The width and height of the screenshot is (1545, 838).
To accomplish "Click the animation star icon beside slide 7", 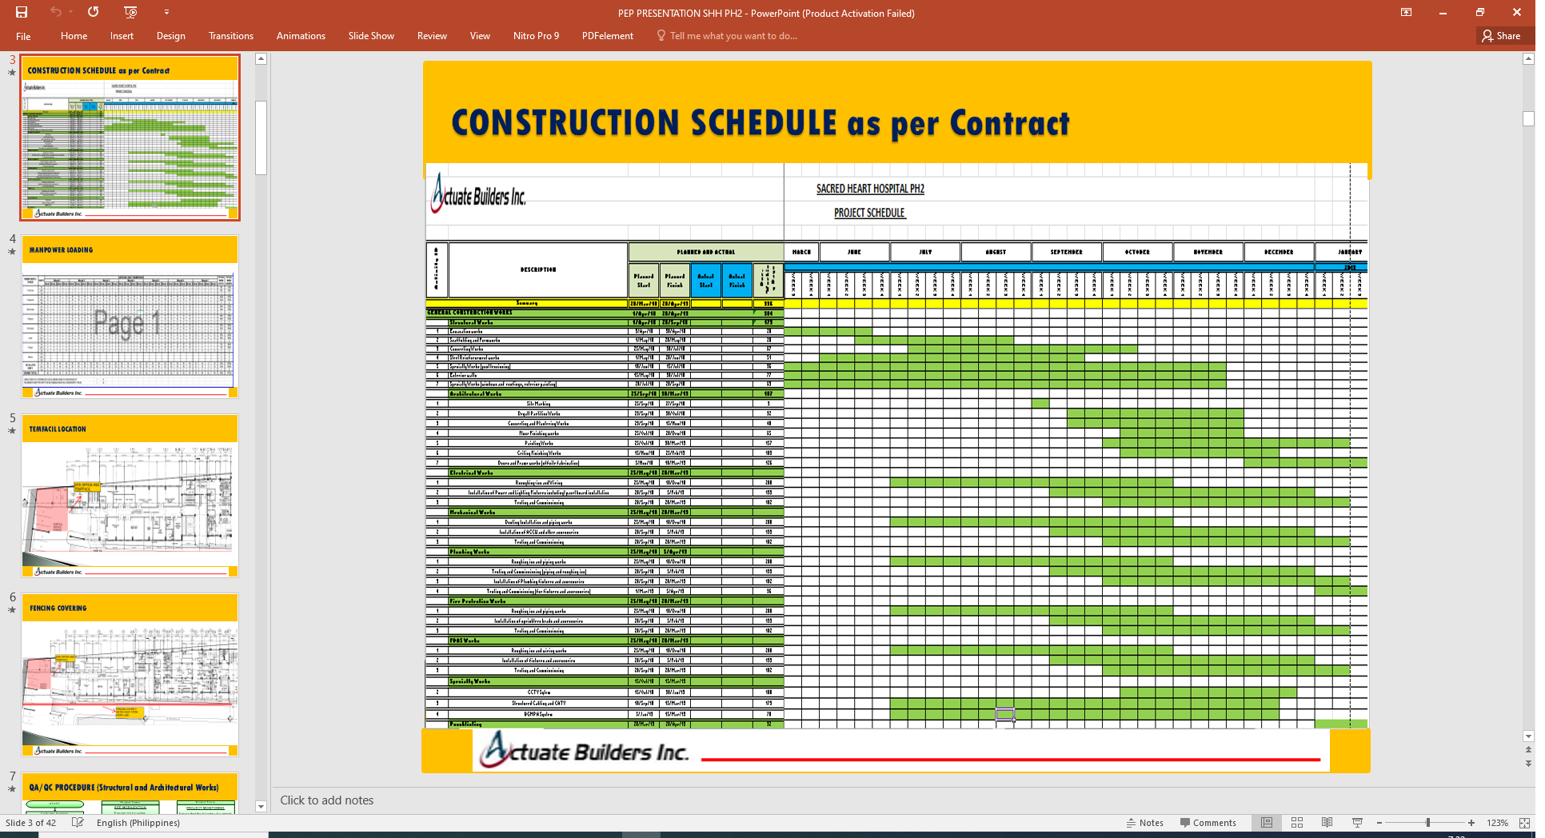I will (12, 789).
